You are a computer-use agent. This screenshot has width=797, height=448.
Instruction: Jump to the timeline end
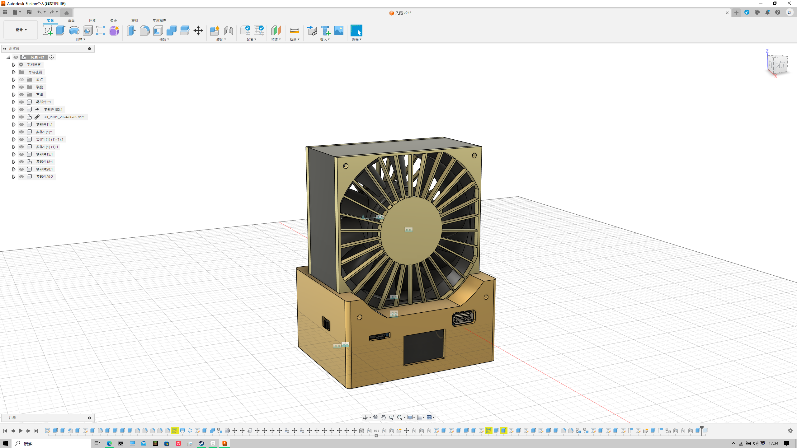pos(36,431)
